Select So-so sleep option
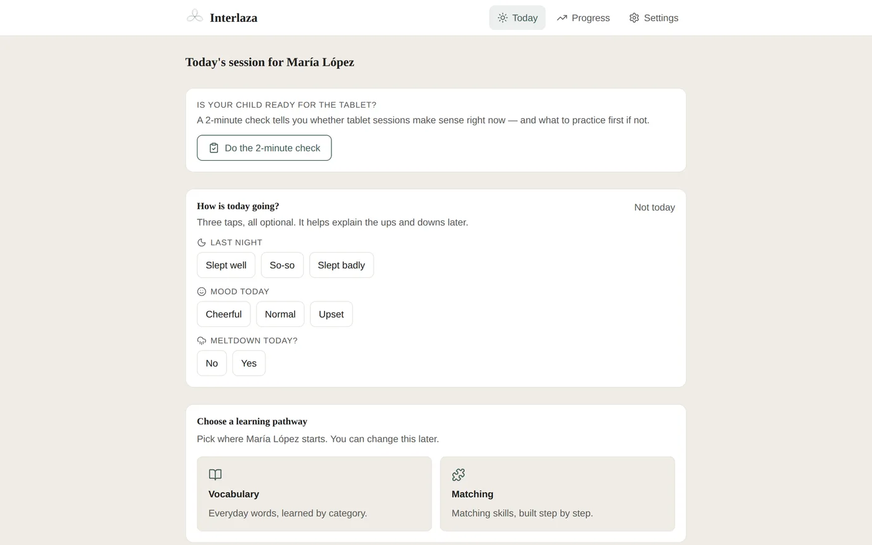The width and height of the screenshot is (872, 545). pyautogui.click(x=282, y=265)
